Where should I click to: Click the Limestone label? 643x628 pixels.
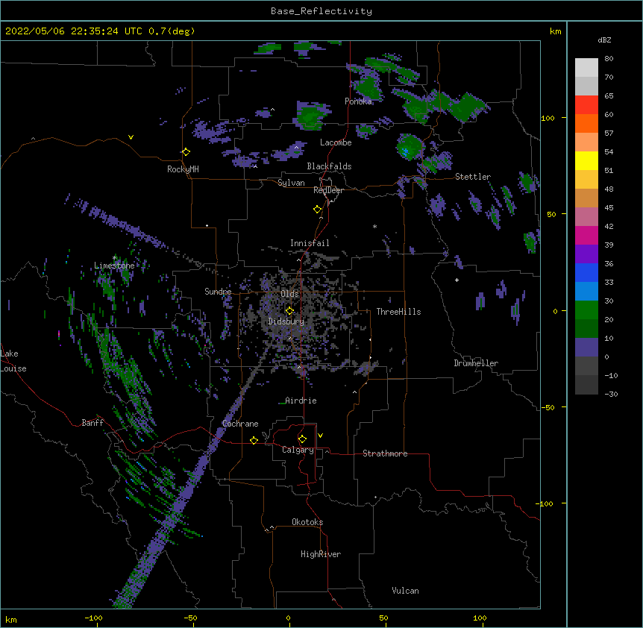coord(114,266)
